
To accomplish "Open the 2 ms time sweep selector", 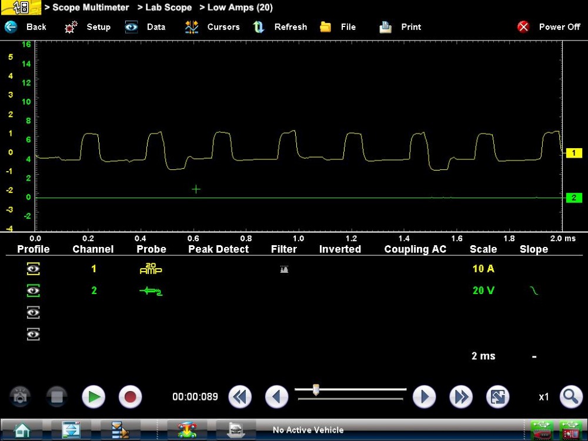I will 483,356.
